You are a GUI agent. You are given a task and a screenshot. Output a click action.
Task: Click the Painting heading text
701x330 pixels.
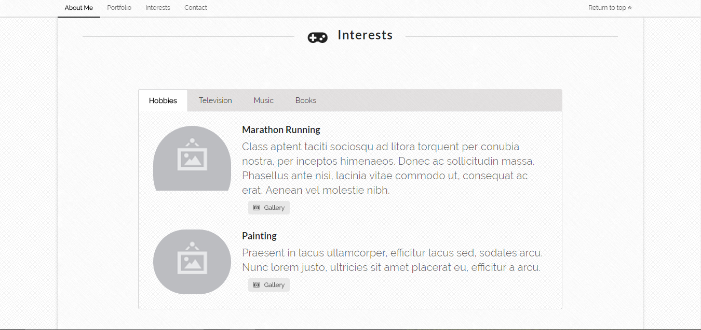tap(259, 236)
